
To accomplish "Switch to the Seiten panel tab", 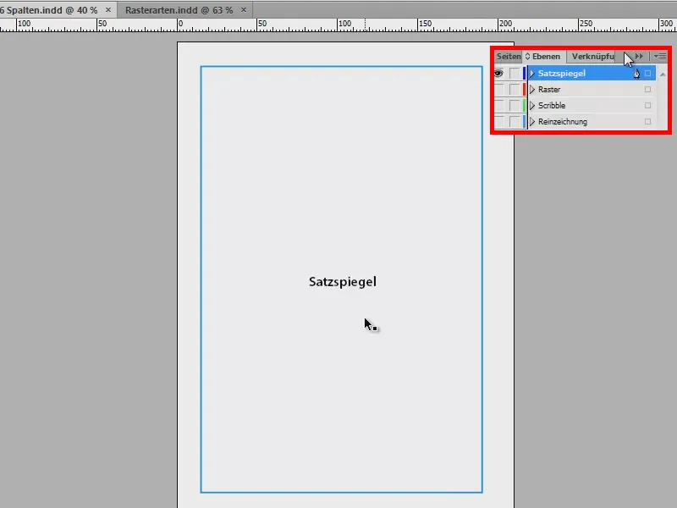I will (x=507, y=56).
